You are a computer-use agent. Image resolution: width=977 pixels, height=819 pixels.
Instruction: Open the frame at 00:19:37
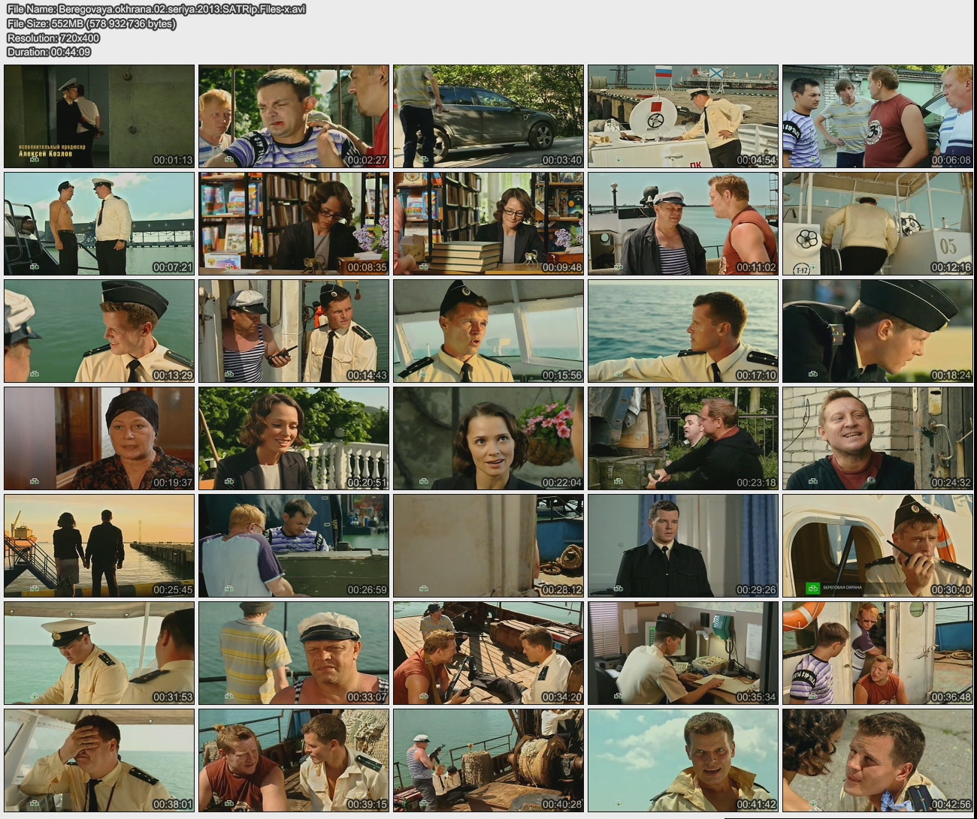click(99, 438)
